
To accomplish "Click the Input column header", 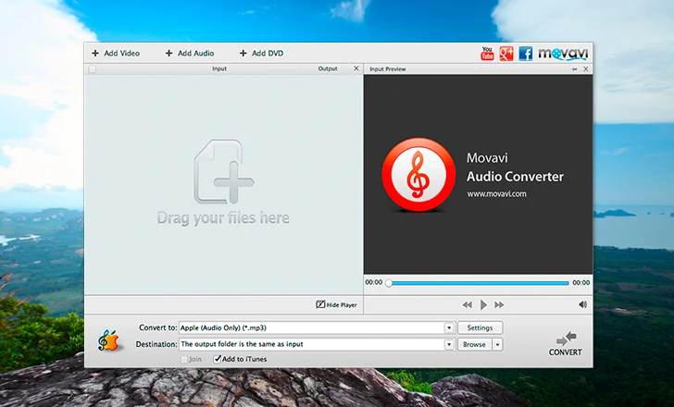I will tap(219, 68).
